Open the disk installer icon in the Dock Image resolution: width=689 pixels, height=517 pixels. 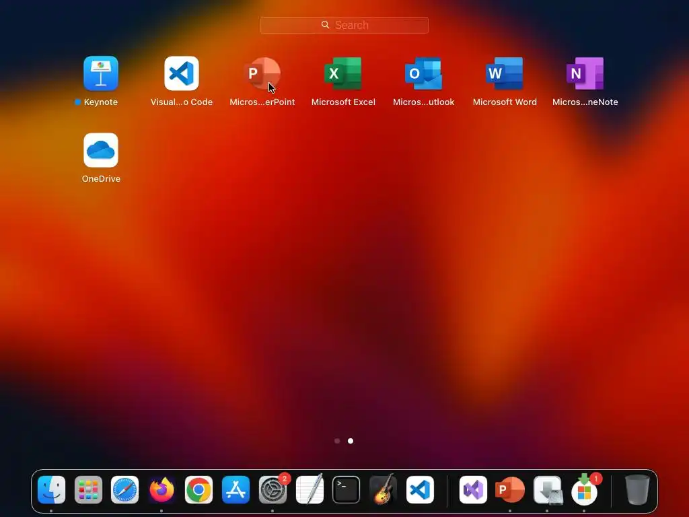click(x=547, y=490)
